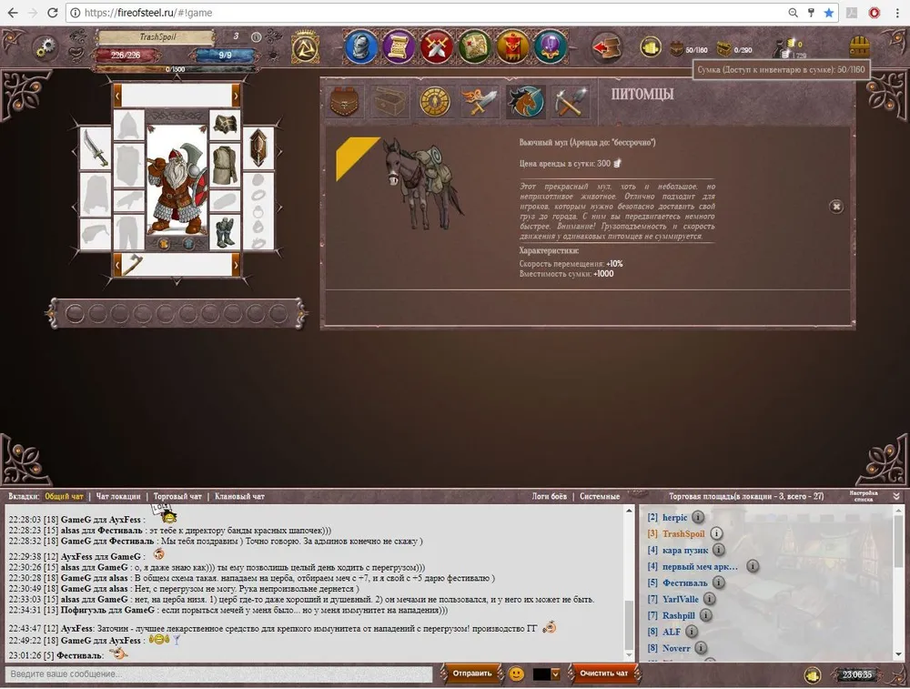
Task: Toggle the orange armor view button under character
Action: [164, 244]
